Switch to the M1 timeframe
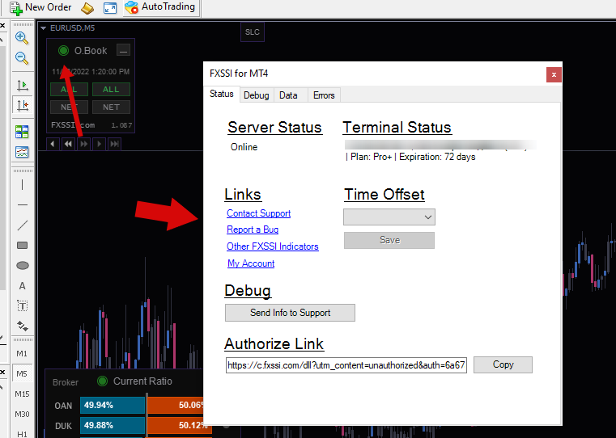Image resolution: width=616 pixels, height=438 pixels. tap(22, 354)
